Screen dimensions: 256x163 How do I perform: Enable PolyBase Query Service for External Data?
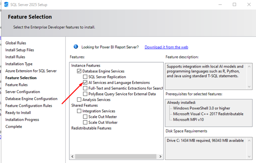click(85, 94)
